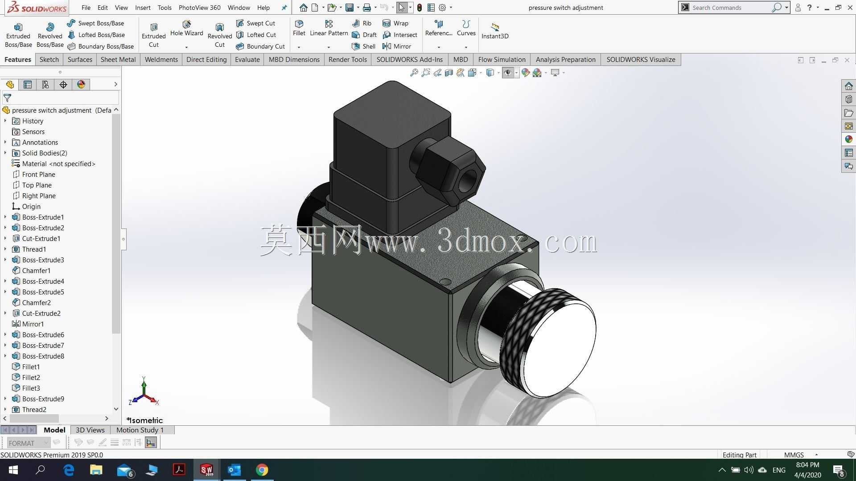Open the Curves tools
The height and width of the screenshot is (481, 856).
[x=466, y=28]
